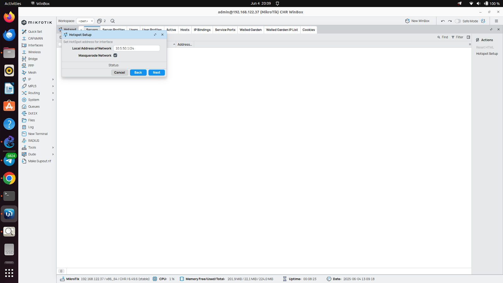Open Quick Set in the sidebar

pos(35,31)
